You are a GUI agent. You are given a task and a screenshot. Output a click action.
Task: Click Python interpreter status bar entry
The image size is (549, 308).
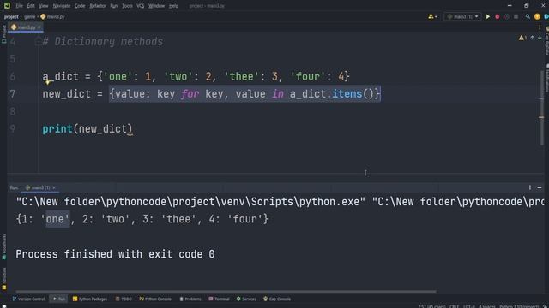519,306
